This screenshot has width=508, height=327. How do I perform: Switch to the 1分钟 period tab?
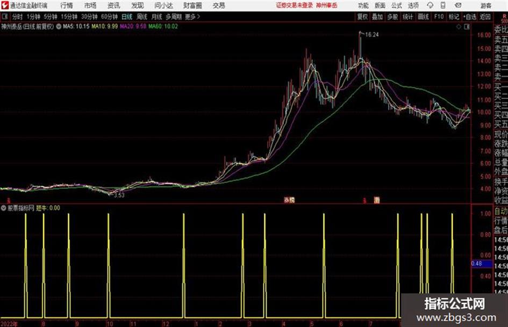tap(33, 17)
